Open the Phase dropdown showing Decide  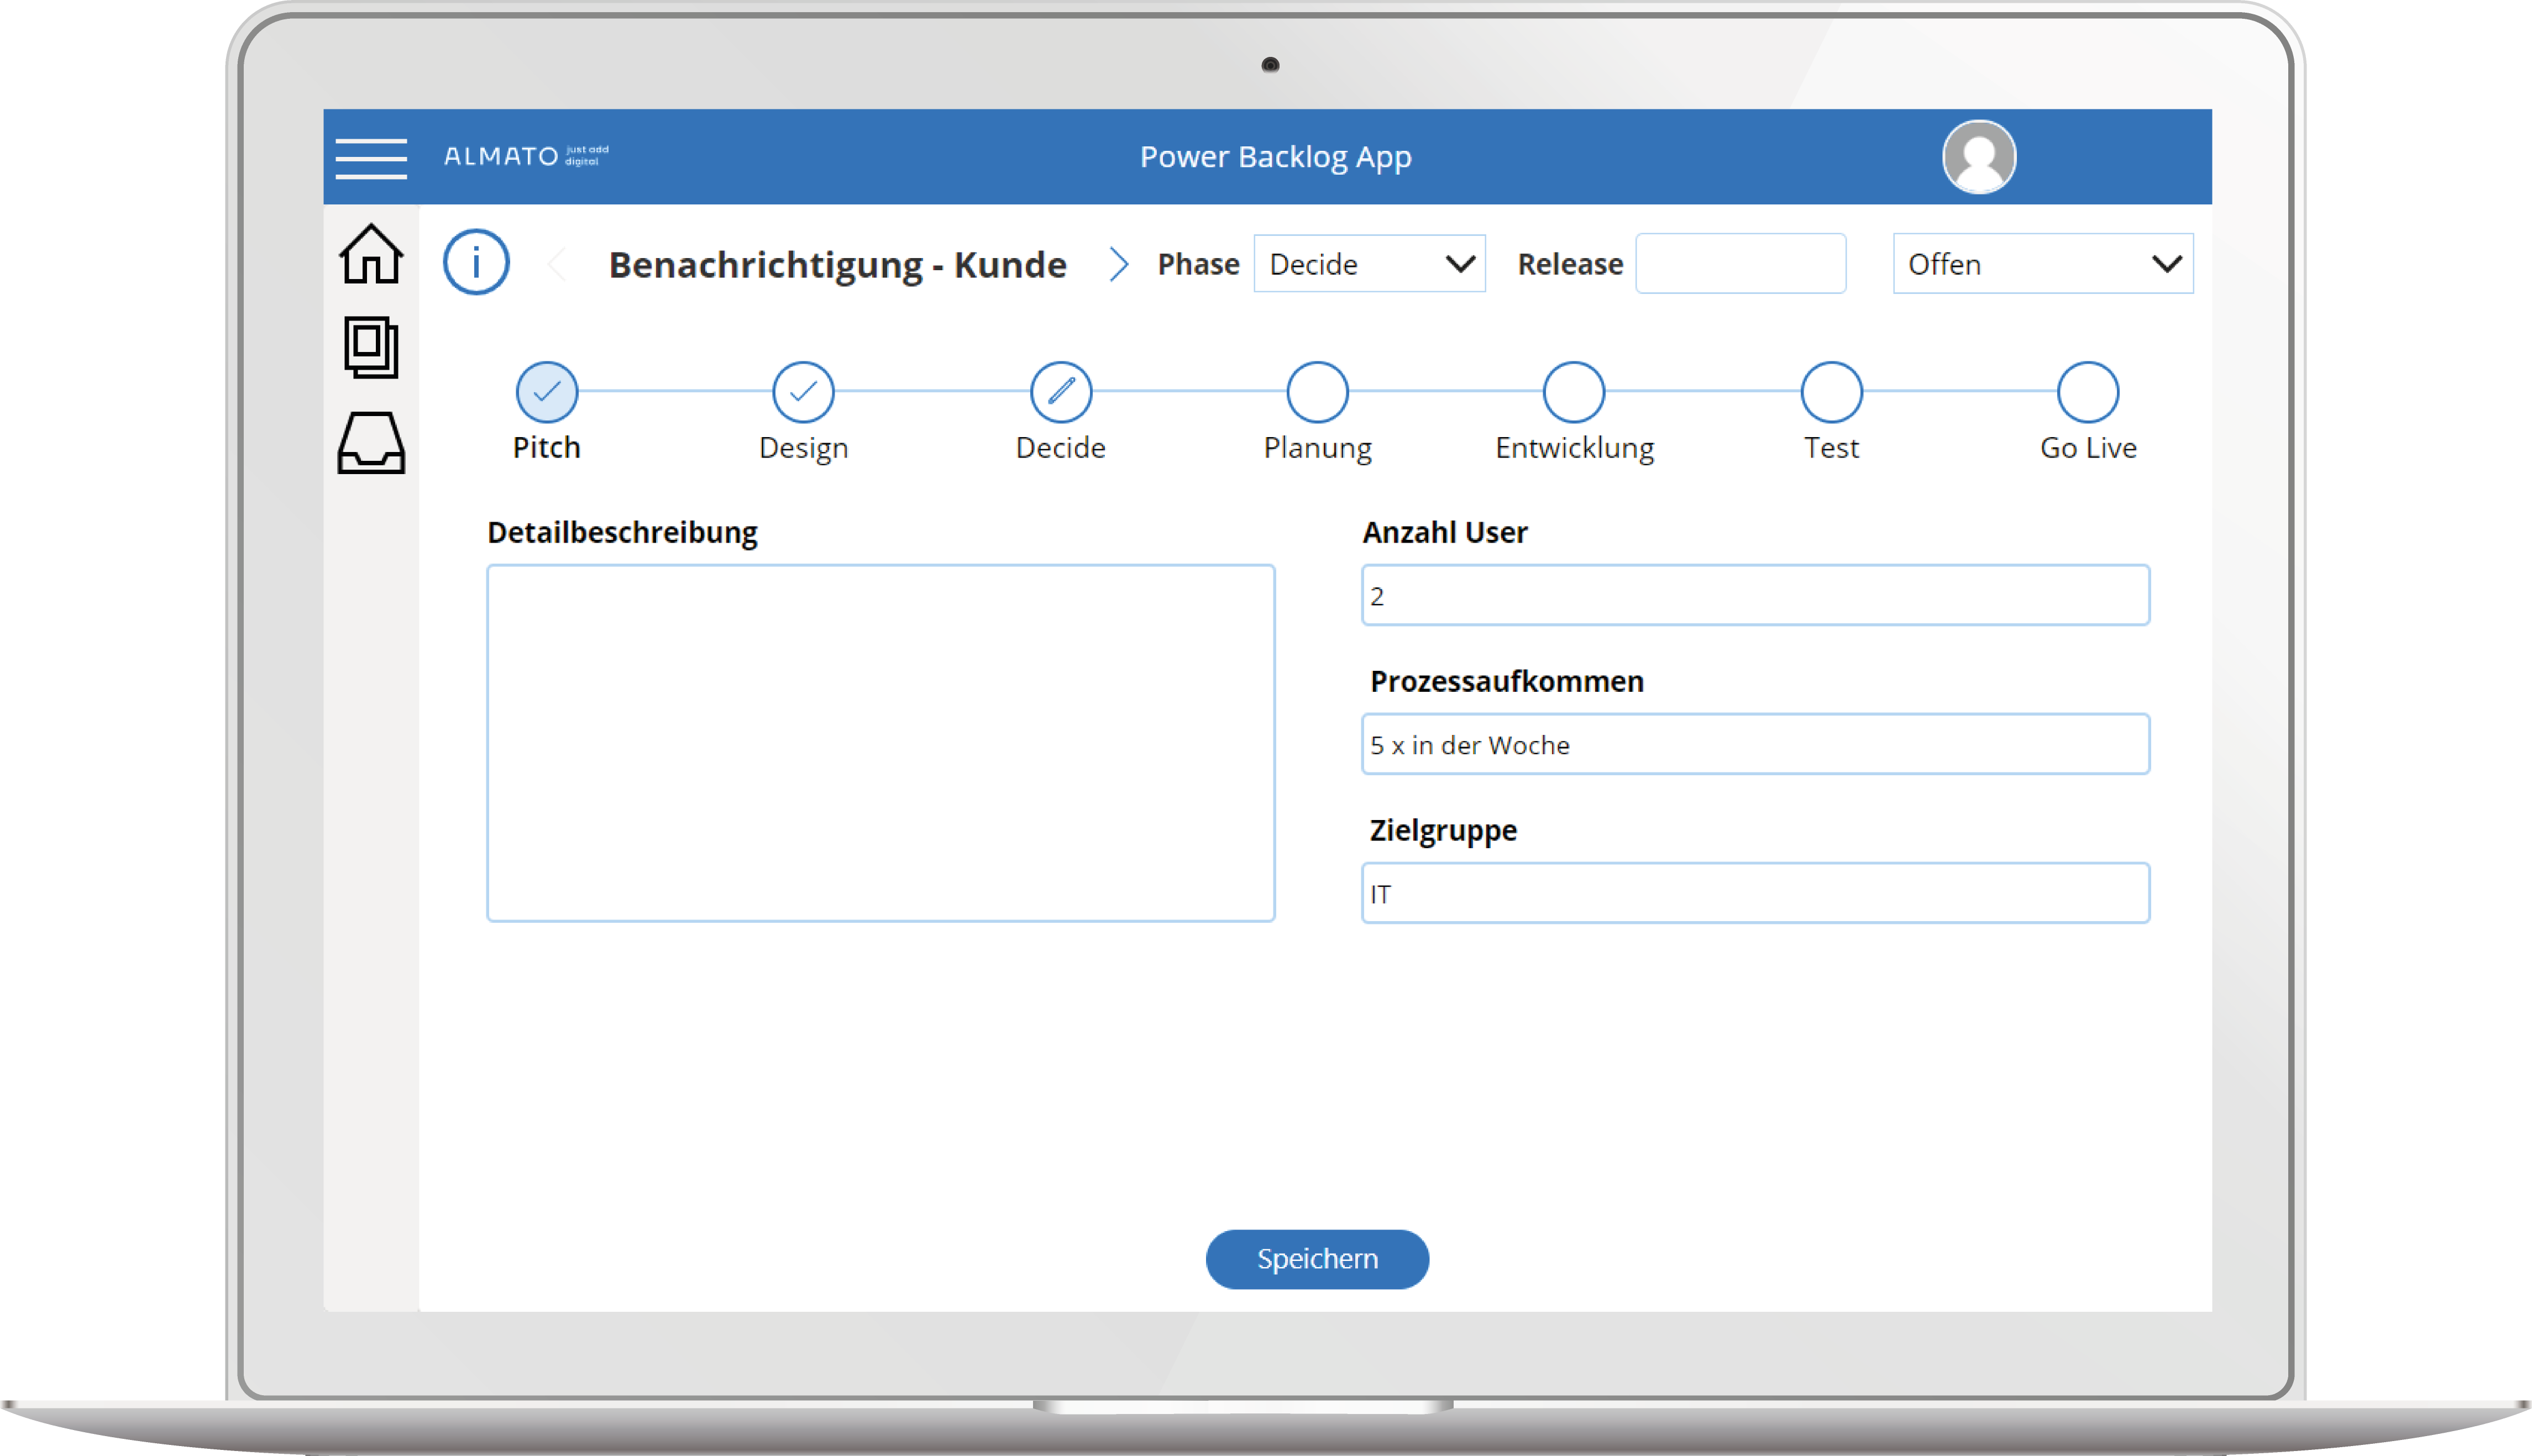[x=1369, y=263]
